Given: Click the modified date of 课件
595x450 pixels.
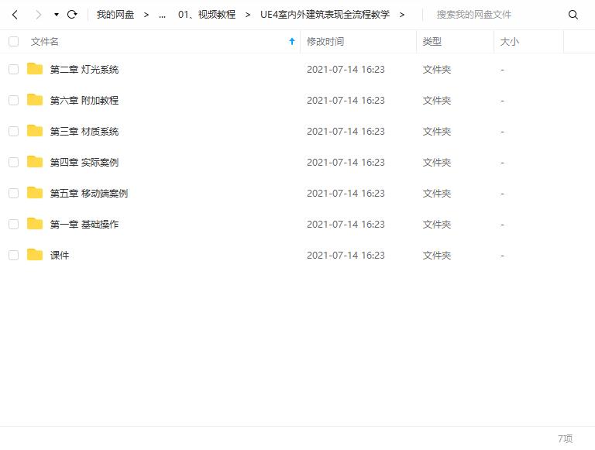Looking at the screenshot, I should tap(346, 256).
